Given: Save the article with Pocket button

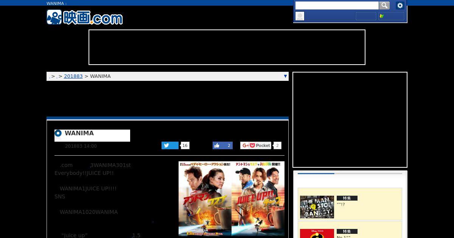Looking at the screenshot, I should pos(260,145).
